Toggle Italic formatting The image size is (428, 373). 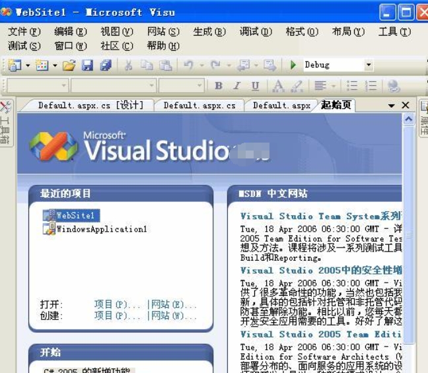point(237,86)
